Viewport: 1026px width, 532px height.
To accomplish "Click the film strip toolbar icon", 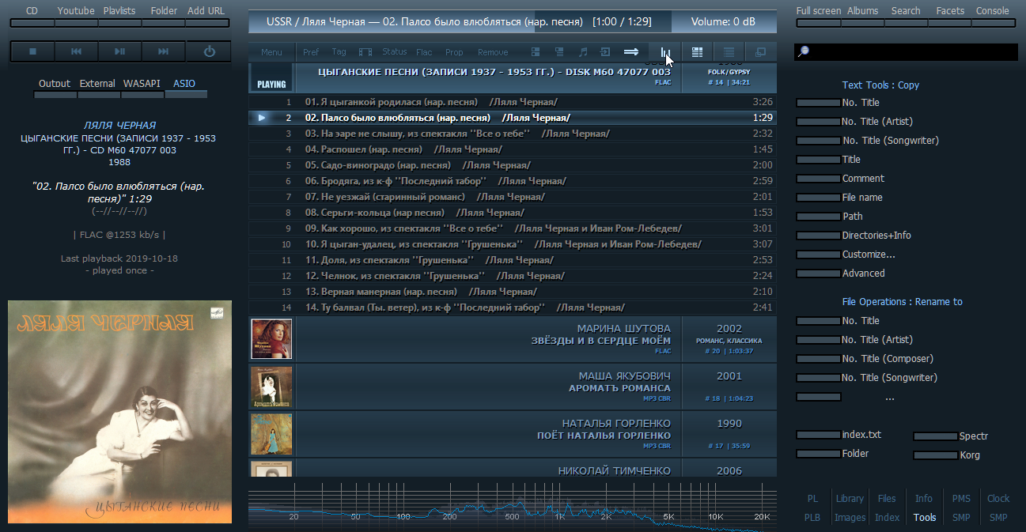I will tap(365, 52).
